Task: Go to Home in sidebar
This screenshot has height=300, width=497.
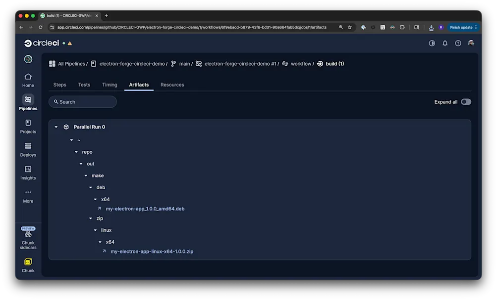Action: coord(28,80)
